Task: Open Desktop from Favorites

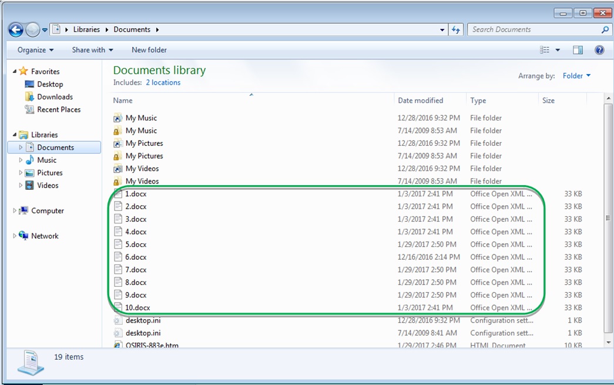Action: click(49, 84)
